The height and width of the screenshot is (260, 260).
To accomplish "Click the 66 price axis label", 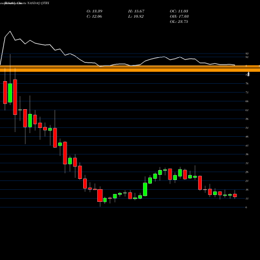I will tap(247, 101).
